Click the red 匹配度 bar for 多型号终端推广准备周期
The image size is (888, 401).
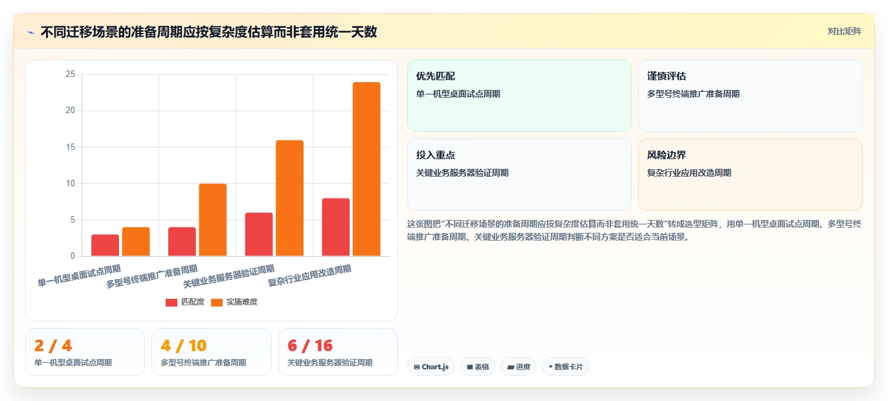point(182,242)
